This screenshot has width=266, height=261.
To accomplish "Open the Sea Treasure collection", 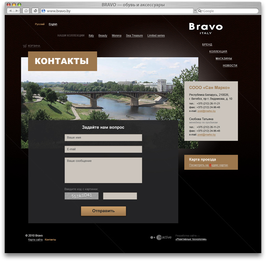I will tap(134, 36).
